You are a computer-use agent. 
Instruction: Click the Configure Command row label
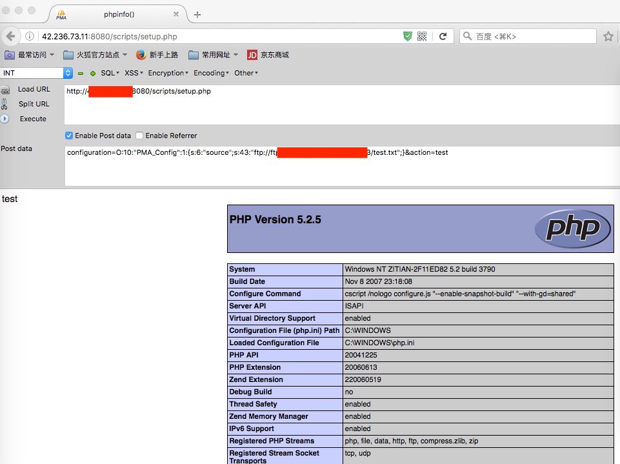pos(265,294)
